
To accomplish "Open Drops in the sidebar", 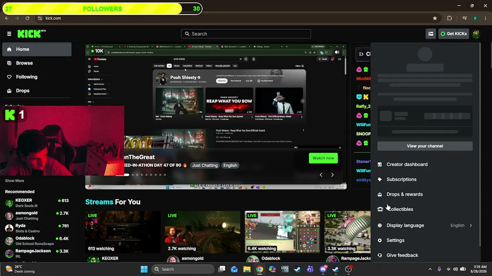I will click(37, 90).
